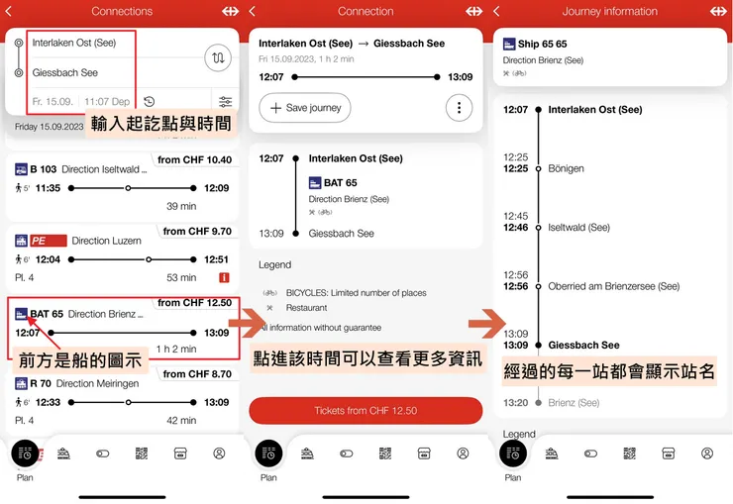Open QR code tab in Connections screen
733x504 pixels.
pyautogui.click(x=142, y=454)
